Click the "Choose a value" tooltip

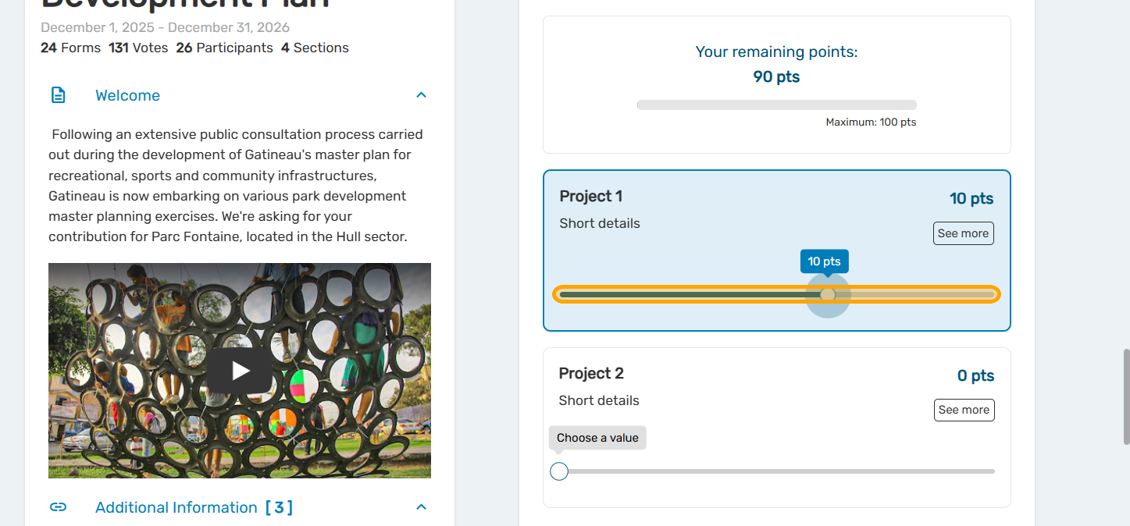[597, 438]
